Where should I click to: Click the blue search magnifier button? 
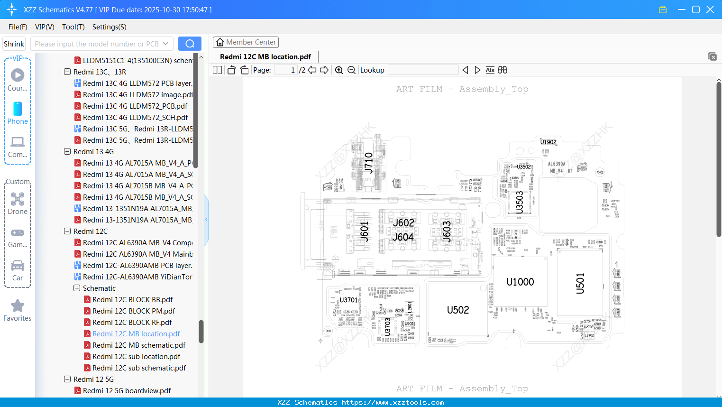[190, 44]
